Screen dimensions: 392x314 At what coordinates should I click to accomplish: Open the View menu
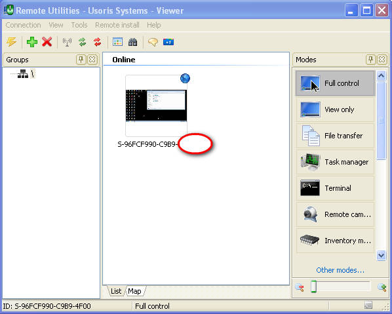tap(56, 25)
